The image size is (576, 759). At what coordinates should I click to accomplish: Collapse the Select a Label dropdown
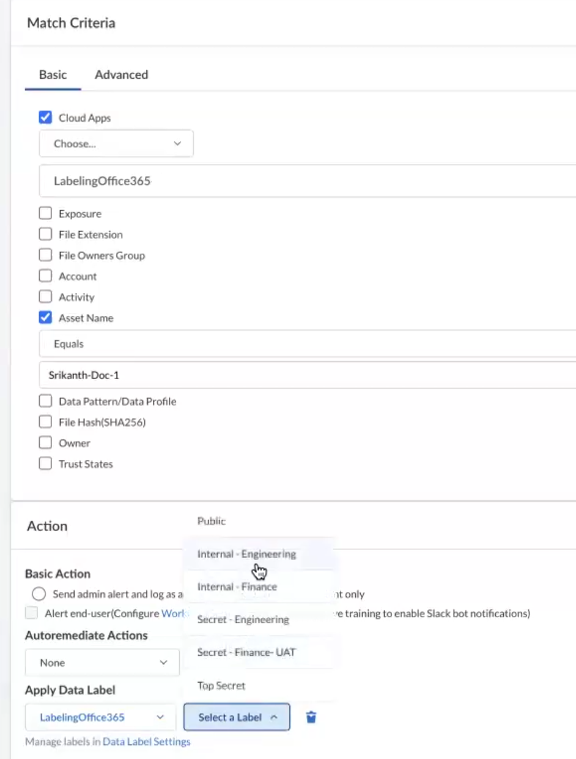(x=237, y=717)
